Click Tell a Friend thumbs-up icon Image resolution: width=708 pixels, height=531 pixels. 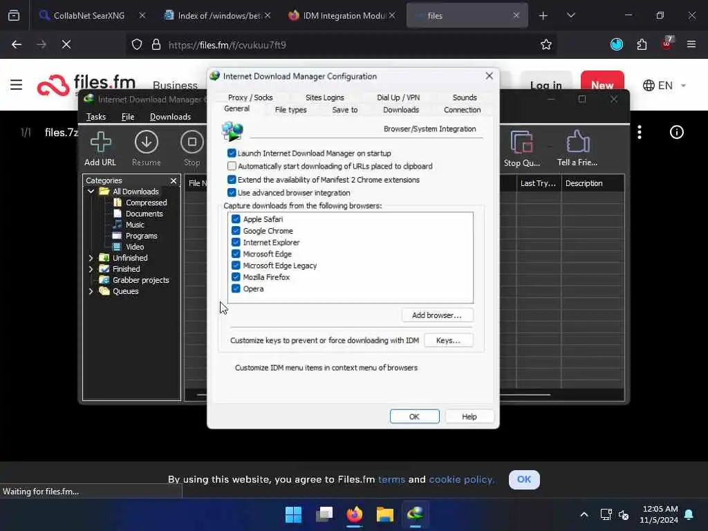577,142
